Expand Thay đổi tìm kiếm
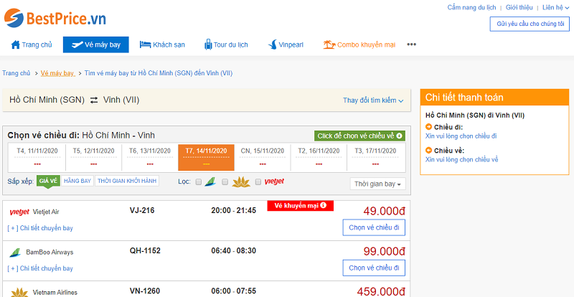 click(x=373, y=100)
